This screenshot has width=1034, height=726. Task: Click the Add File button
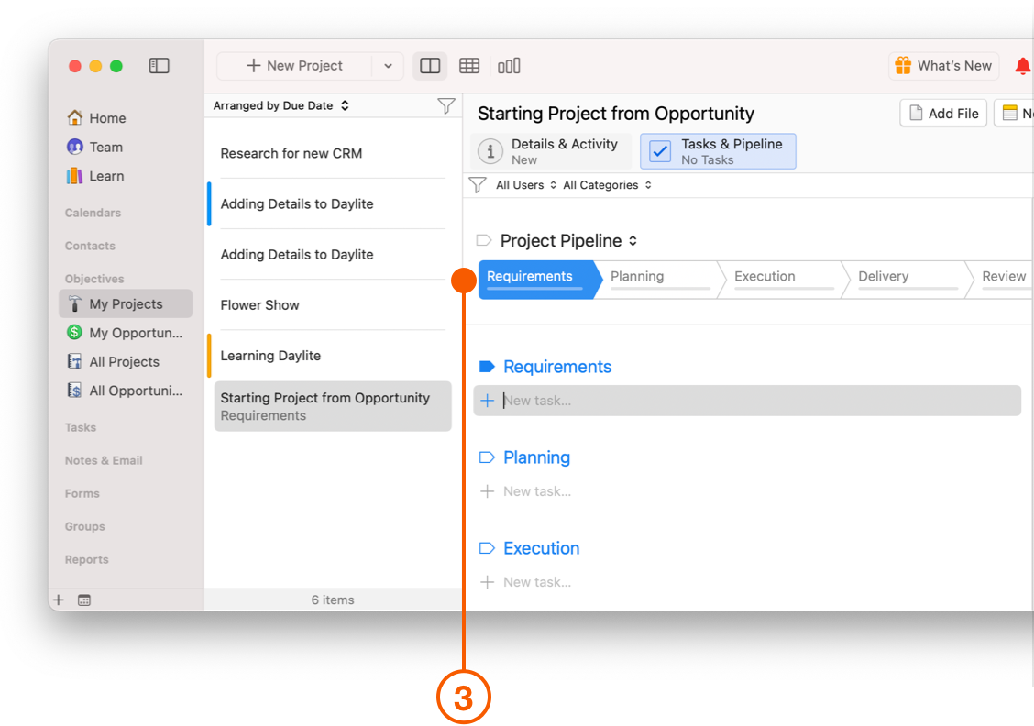[x=943, y=114]
